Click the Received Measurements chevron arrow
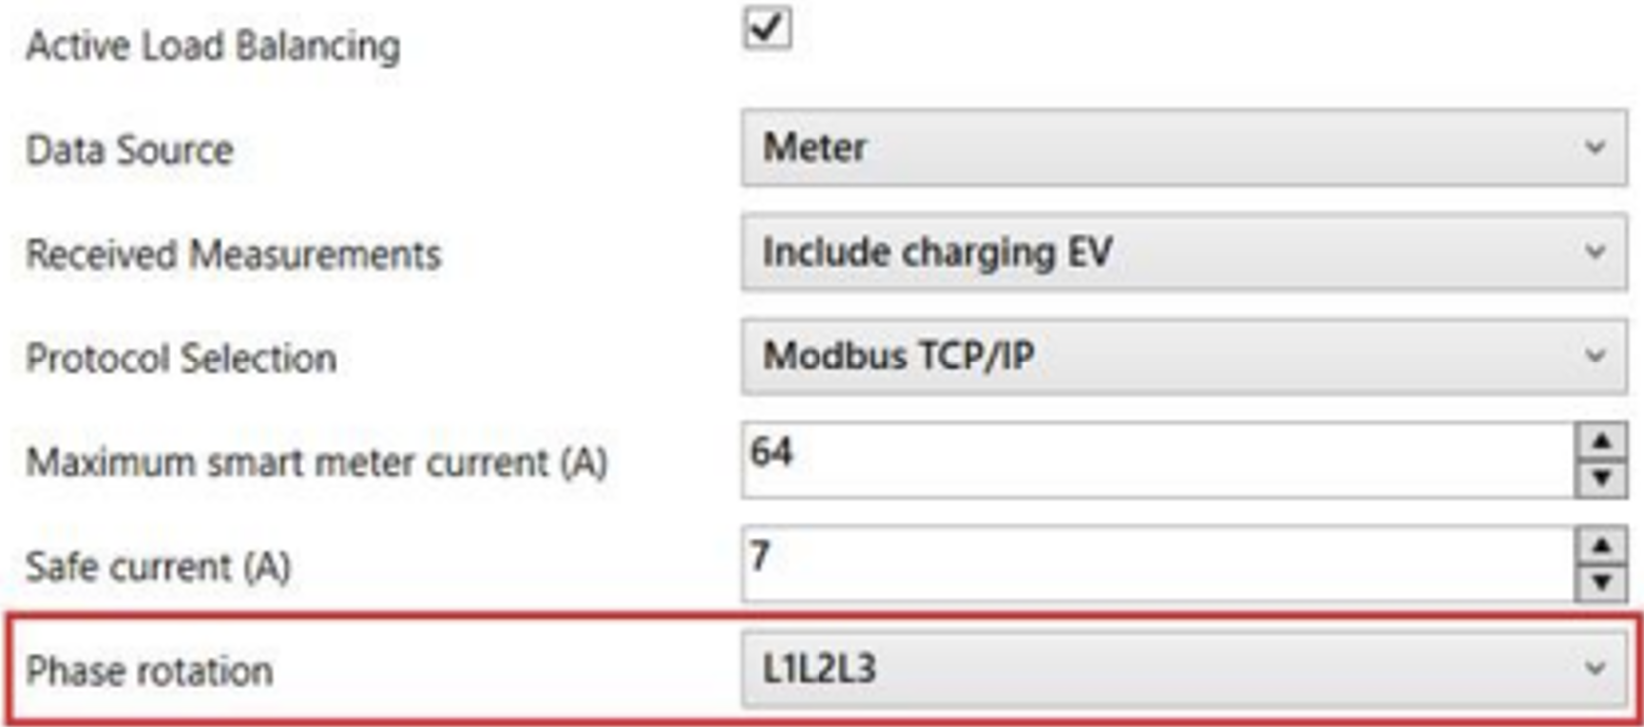Screen dimensions: 1644x727 (x=1595, y=253)
